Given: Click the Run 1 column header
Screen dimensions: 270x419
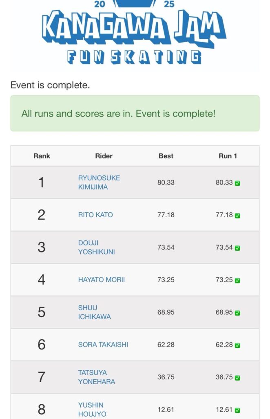Looking at the screenshot, I should coord(228,156).
